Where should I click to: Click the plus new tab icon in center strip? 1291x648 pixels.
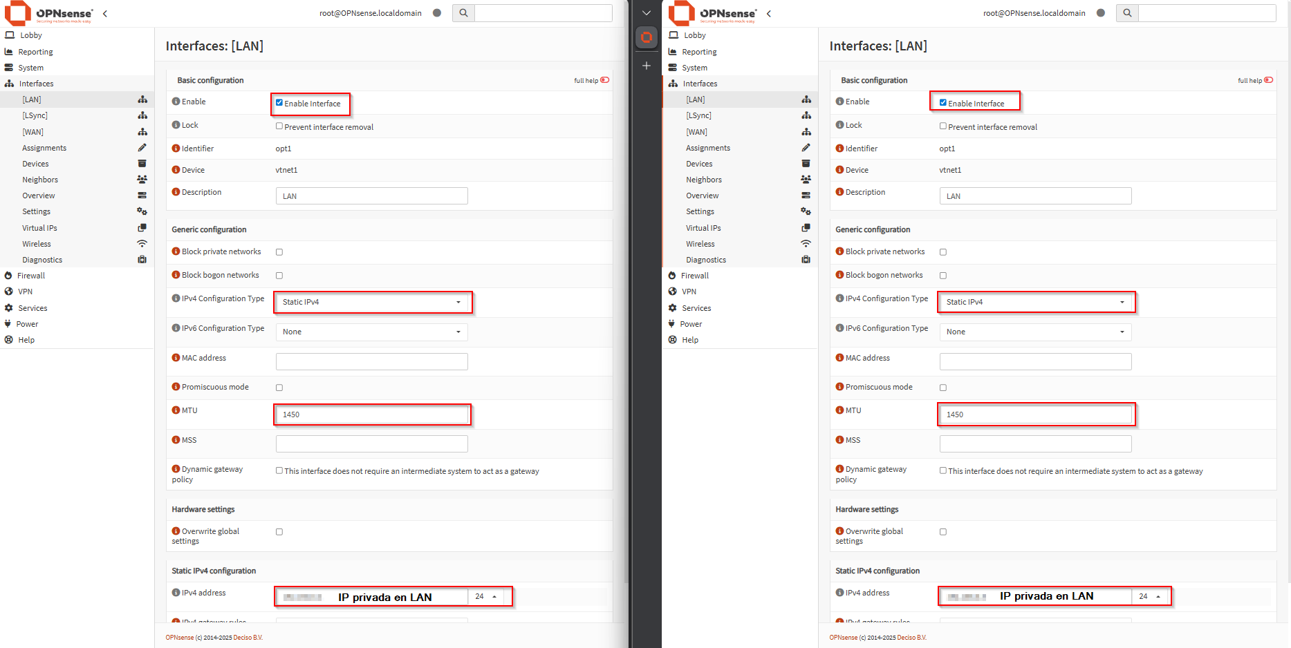click(646, 66)
